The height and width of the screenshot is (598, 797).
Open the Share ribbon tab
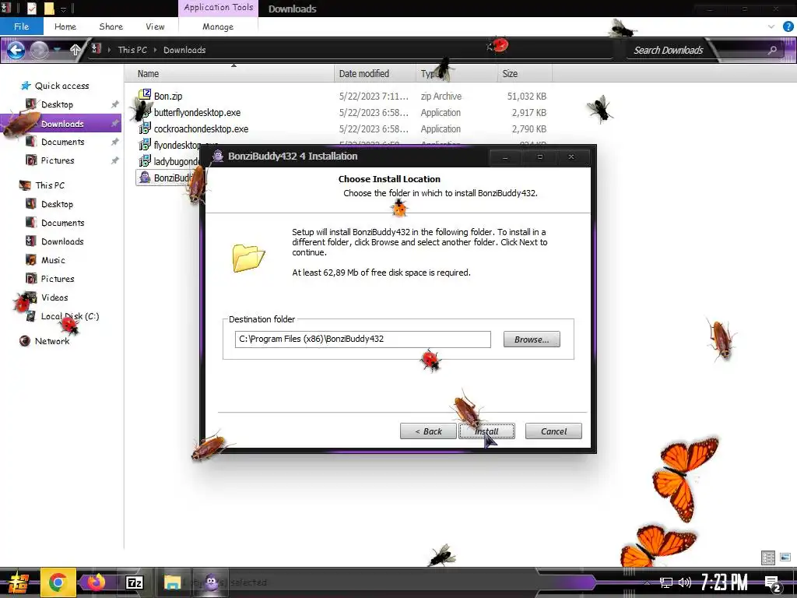[x=111, y=26]
